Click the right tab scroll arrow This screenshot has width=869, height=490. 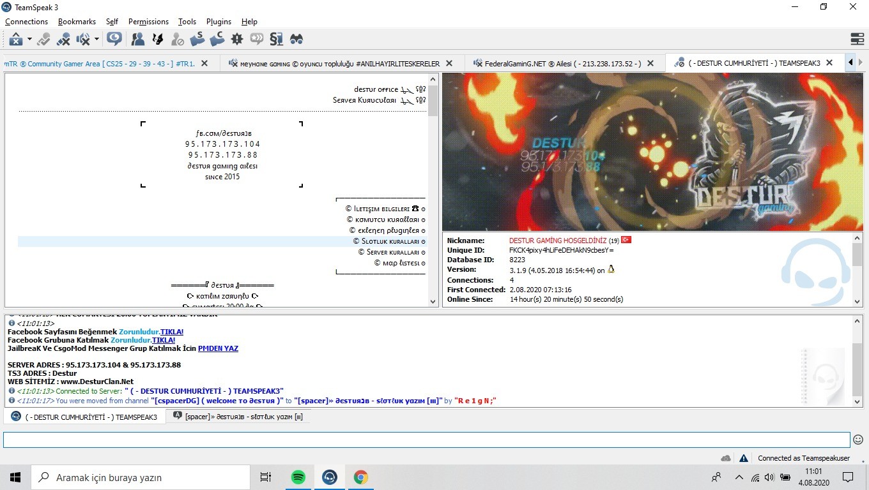pos(861,63)
